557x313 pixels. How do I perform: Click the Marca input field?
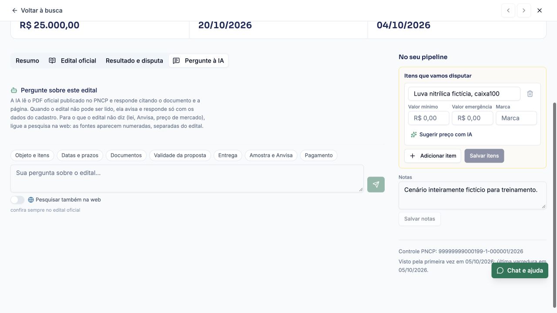coord(517,118)
